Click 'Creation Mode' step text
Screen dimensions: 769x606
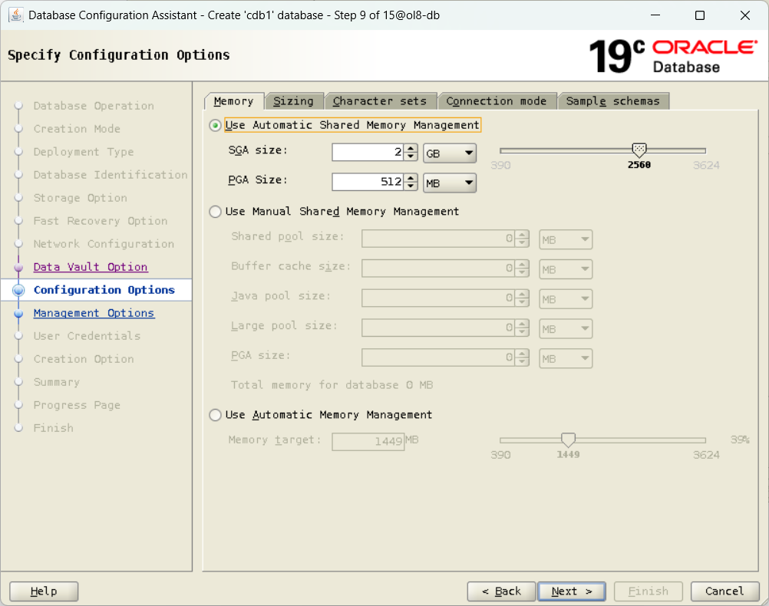(77, 129)
